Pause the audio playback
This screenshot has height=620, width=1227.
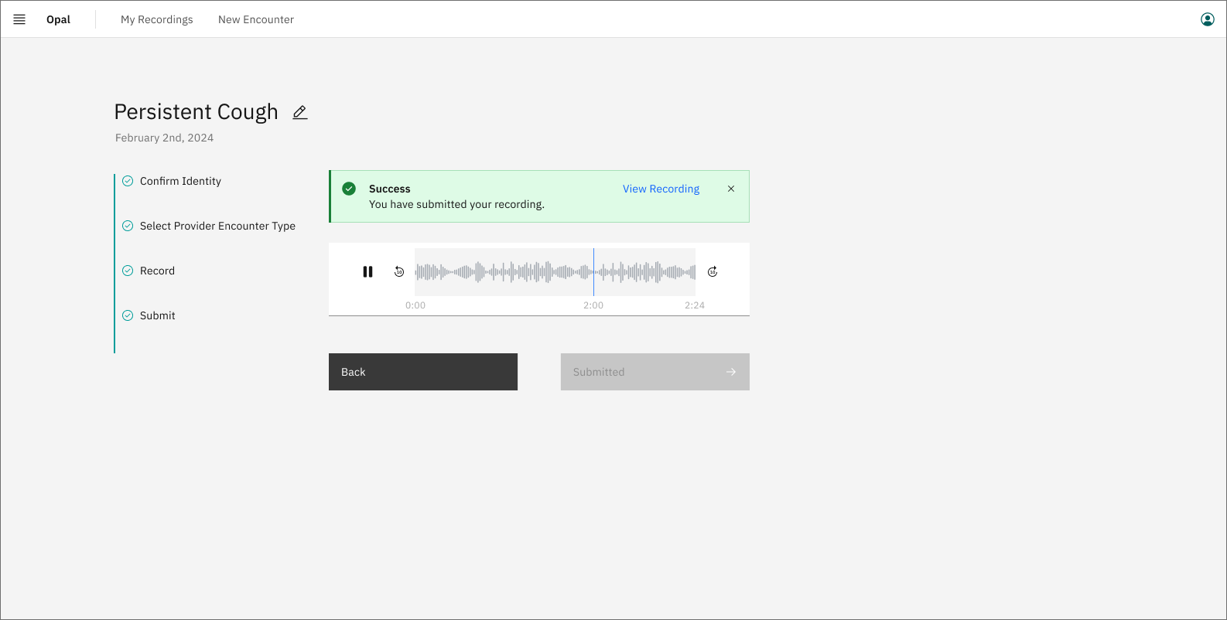coord(367,271)
